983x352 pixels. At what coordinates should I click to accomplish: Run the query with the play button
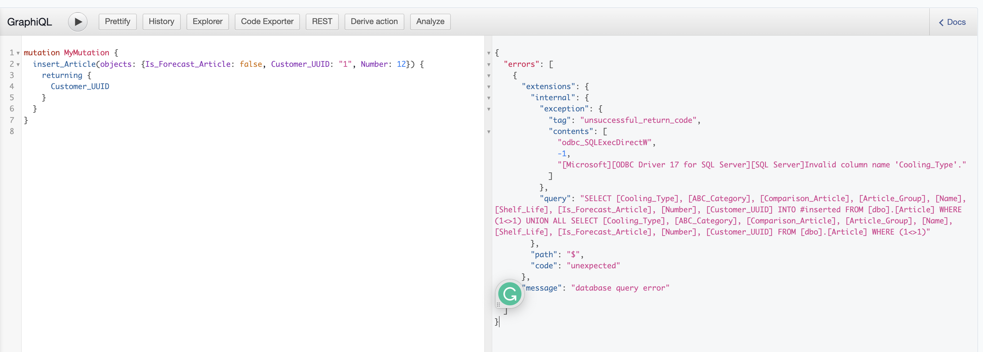click(77, 22)
